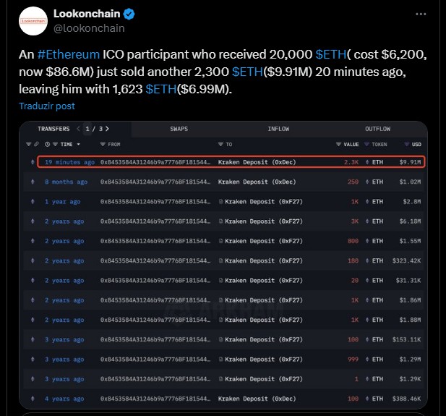The image size is (446, 416).
Task: Open the TOKEN column filter icon
Action: click(x=366, y=145)
